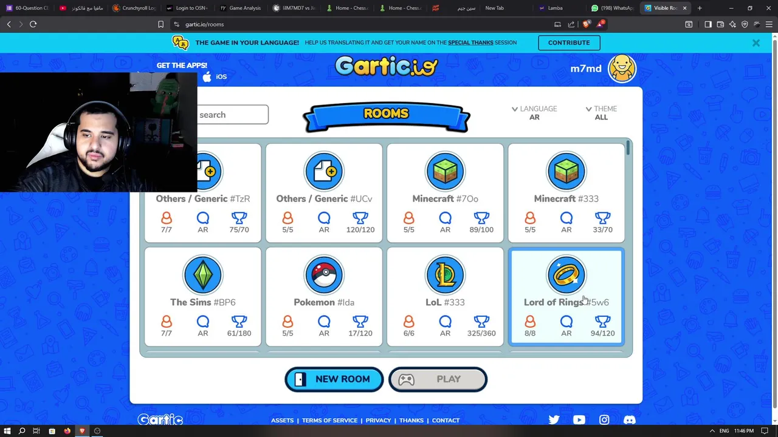Open ASSETS footer link
Screen dimensions: 778x437
282,420
